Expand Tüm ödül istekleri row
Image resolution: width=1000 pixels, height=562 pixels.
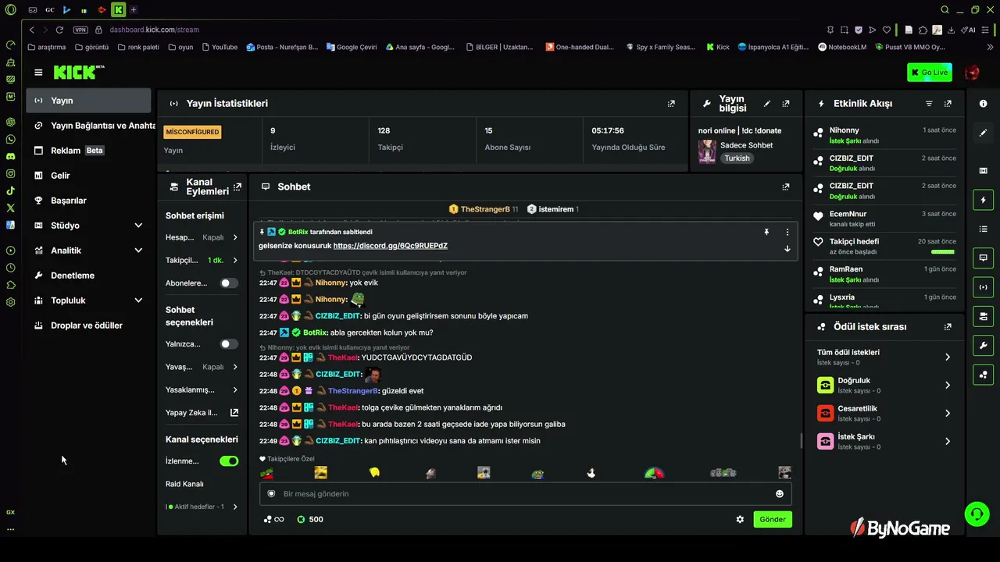click(884, 357)
